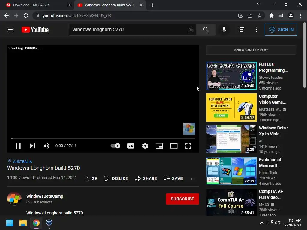Screen dimensions: 307x230
Task: Switch to theater mode
Action: pos(174,146)
